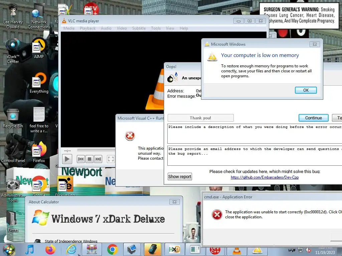Launch Internet Explorer from the taskbar
Viewport: 342px width, 256px height.
tap(71, 249)
